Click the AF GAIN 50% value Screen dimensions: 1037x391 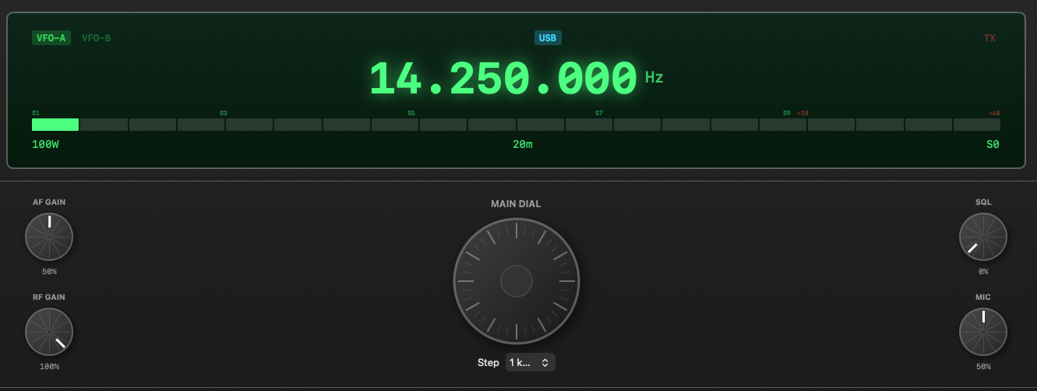click(49, 272)
